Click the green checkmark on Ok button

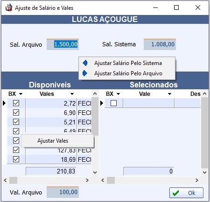coord(176,193)
